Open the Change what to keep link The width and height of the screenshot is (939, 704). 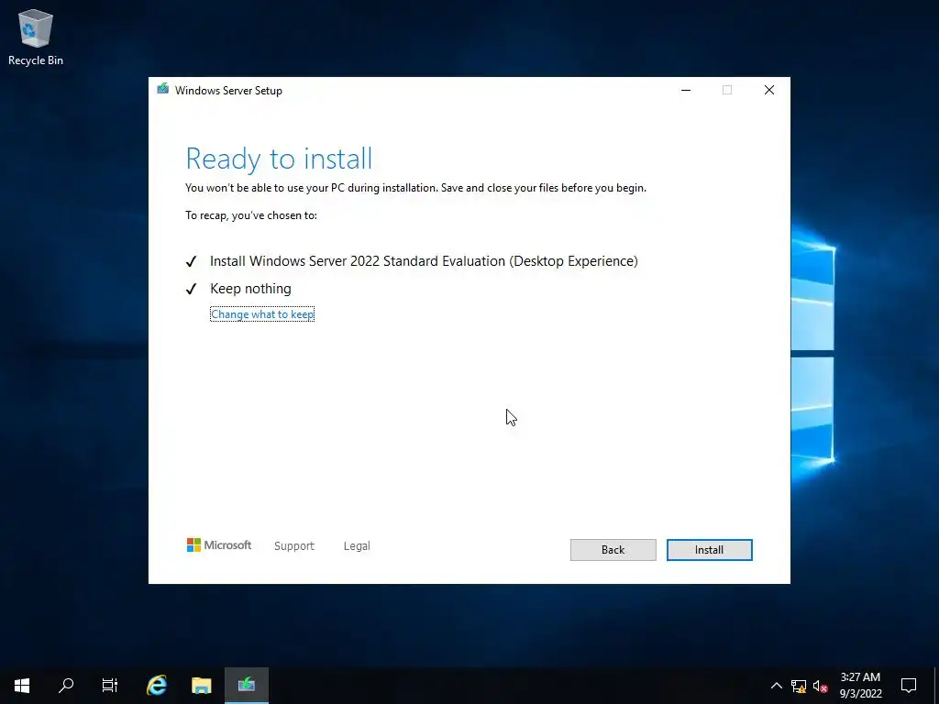262,314
